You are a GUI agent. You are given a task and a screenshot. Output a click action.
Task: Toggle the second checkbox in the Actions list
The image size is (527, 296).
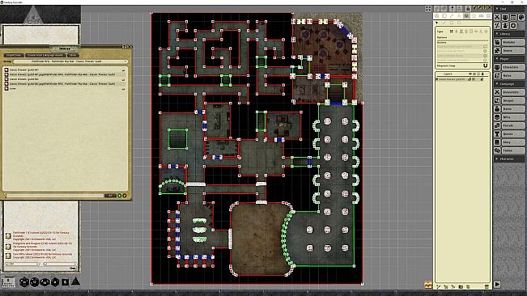(485, 51)
